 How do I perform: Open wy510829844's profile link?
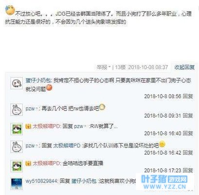click(x=41, y=181)
